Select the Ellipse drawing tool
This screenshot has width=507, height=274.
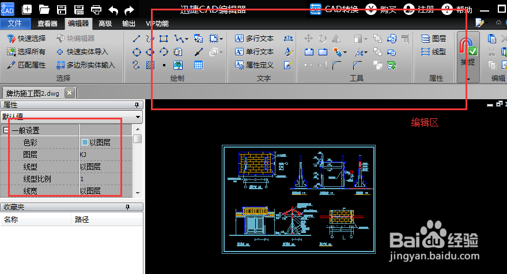150,52
